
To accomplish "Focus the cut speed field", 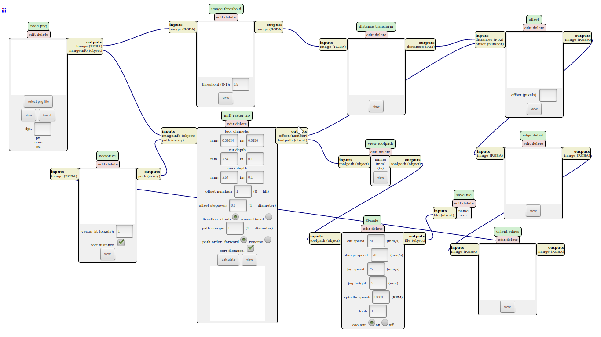I will 376,241.
